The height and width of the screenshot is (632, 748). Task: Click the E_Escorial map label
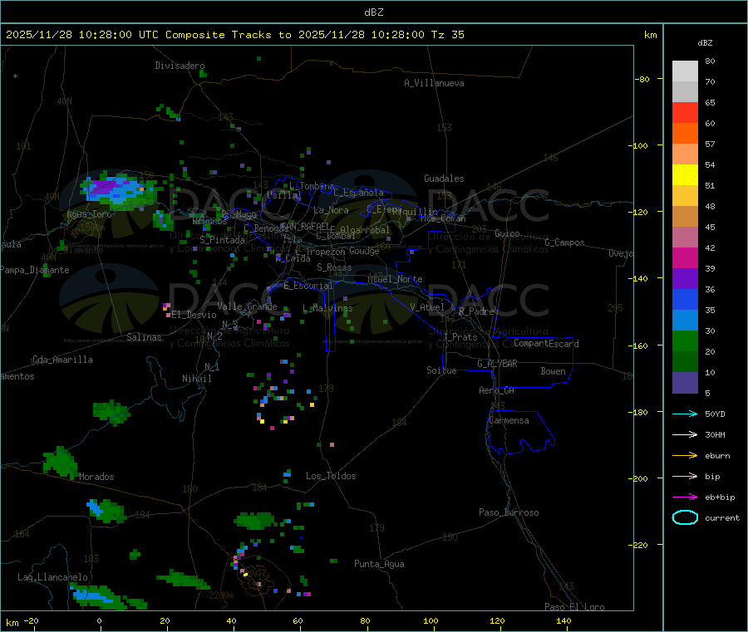[308, 286]
